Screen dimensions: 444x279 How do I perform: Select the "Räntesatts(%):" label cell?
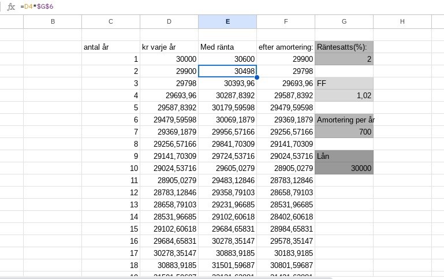click(344, 47)
